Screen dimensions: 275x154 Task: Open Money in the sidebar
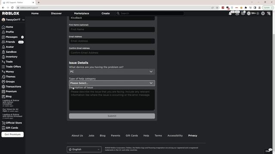8,72
